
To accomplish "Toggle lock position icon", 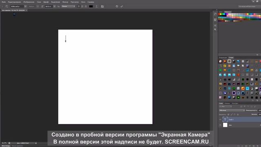I will pyautogui.click(x=235, y=114).
